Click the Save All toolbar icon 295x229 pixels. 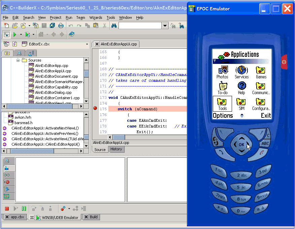pyautogui.click(x=52, y=25)
